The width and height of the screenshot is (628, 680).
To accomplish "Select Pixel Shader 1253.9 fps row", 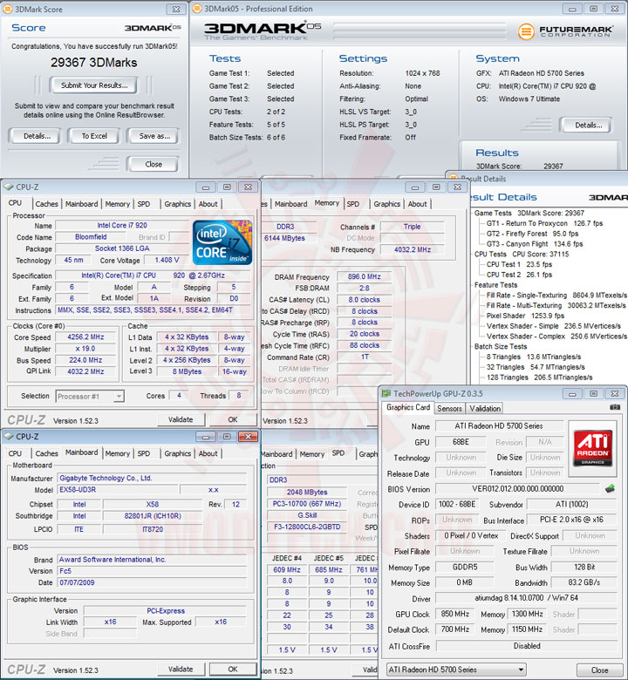I will [x=525, y=316].
